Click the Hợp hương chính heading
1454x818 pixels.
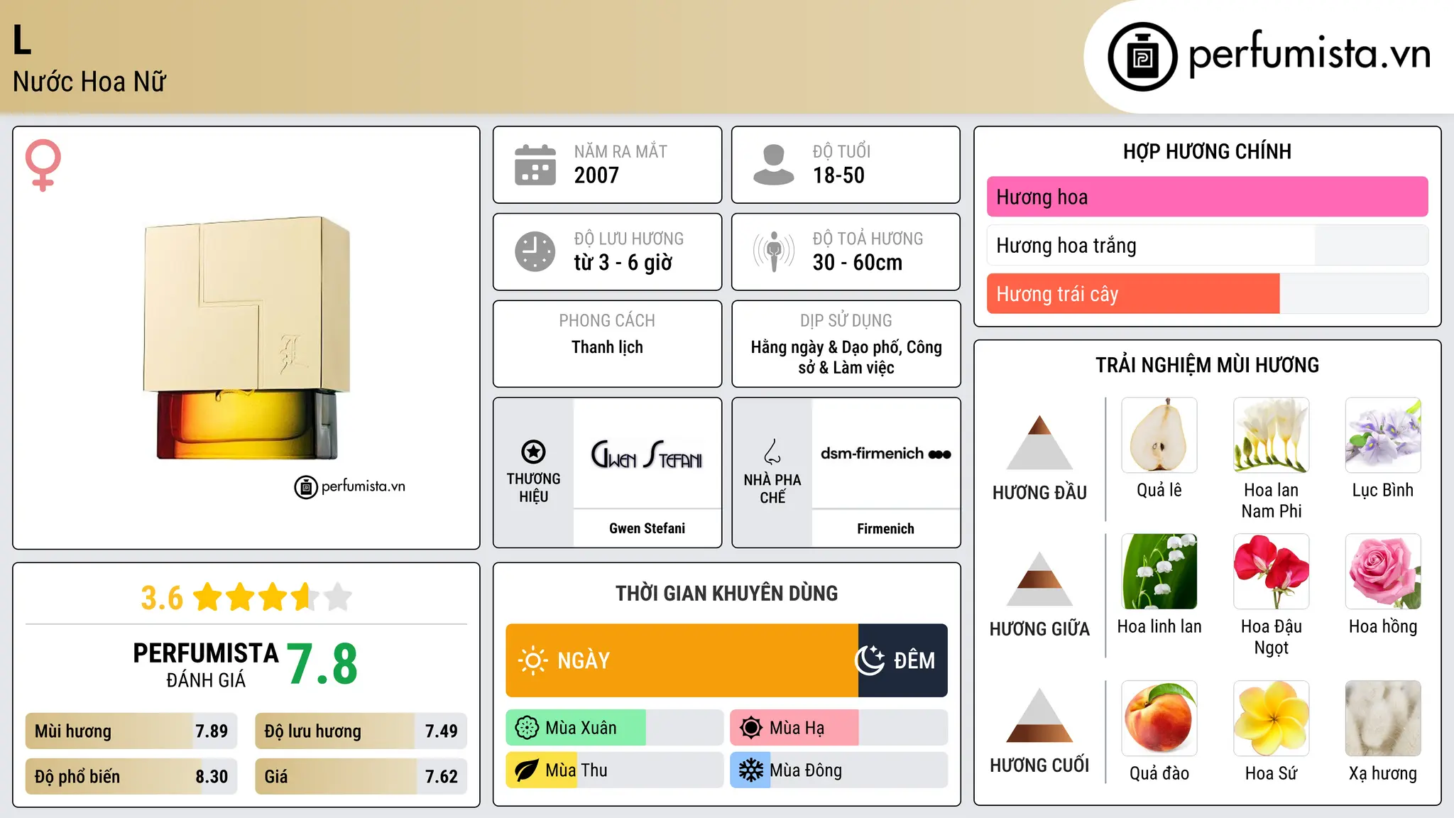click(1207, 151)
